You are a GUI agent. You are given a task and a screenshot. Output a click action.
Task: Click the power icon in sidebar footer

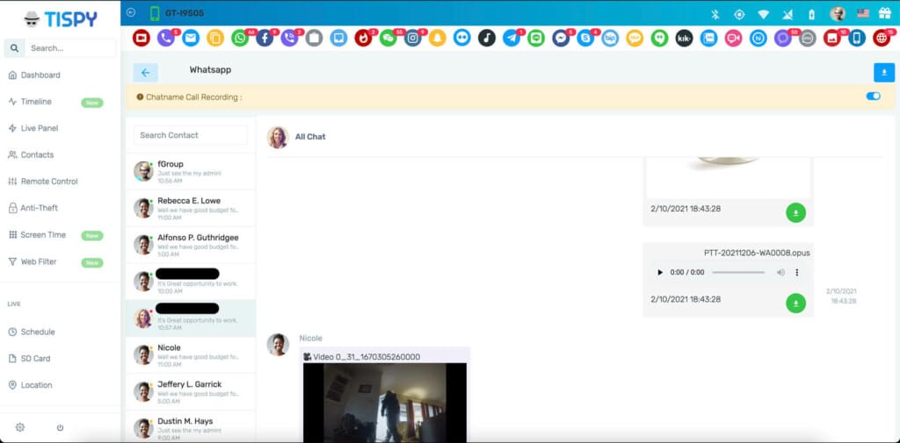(61, 427)
